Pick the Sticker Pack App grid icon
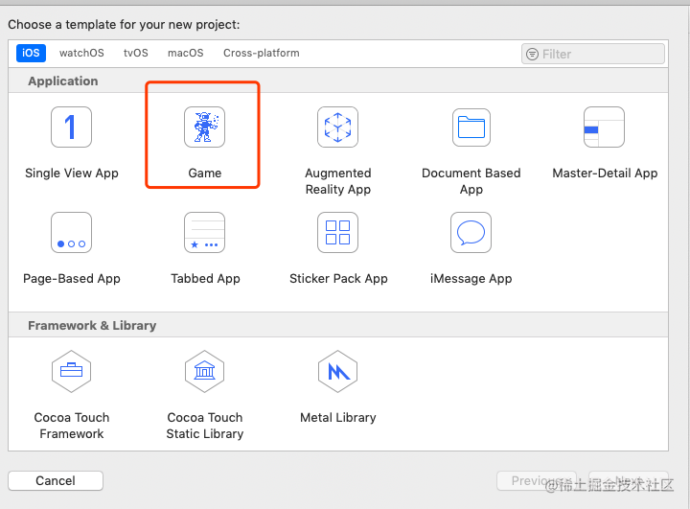This screenshot has height=509, width=690. click(337, 233)
